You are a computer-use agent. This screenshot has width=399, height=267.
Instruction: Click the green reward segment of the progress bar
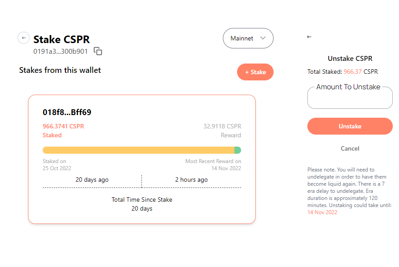point(238,150)
